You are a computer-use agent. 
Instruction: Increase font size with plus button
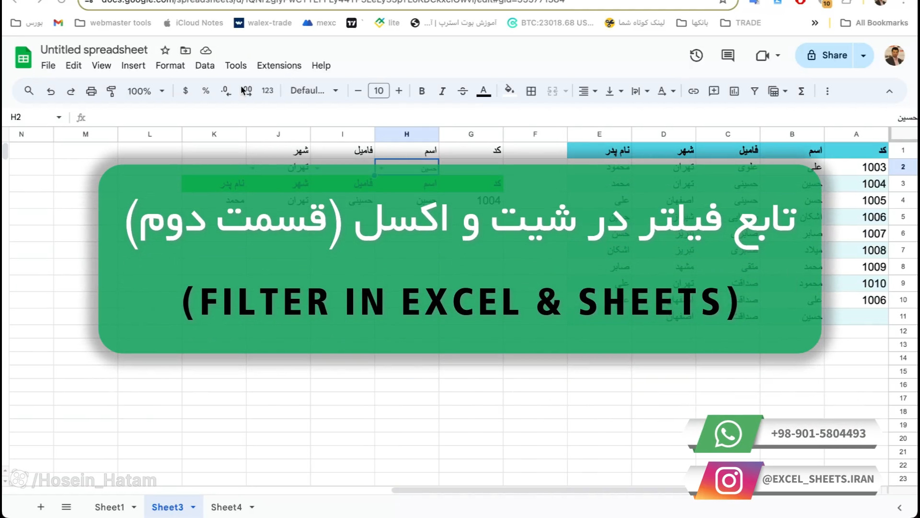(x=399, y=91)
